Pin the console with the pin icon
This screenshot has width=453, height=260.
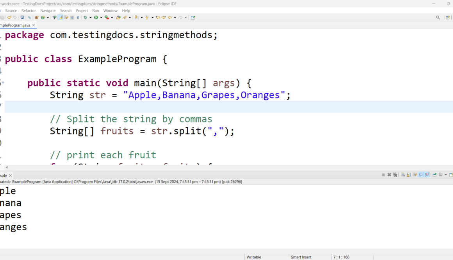pyautogui.click(x=434, y=175)
